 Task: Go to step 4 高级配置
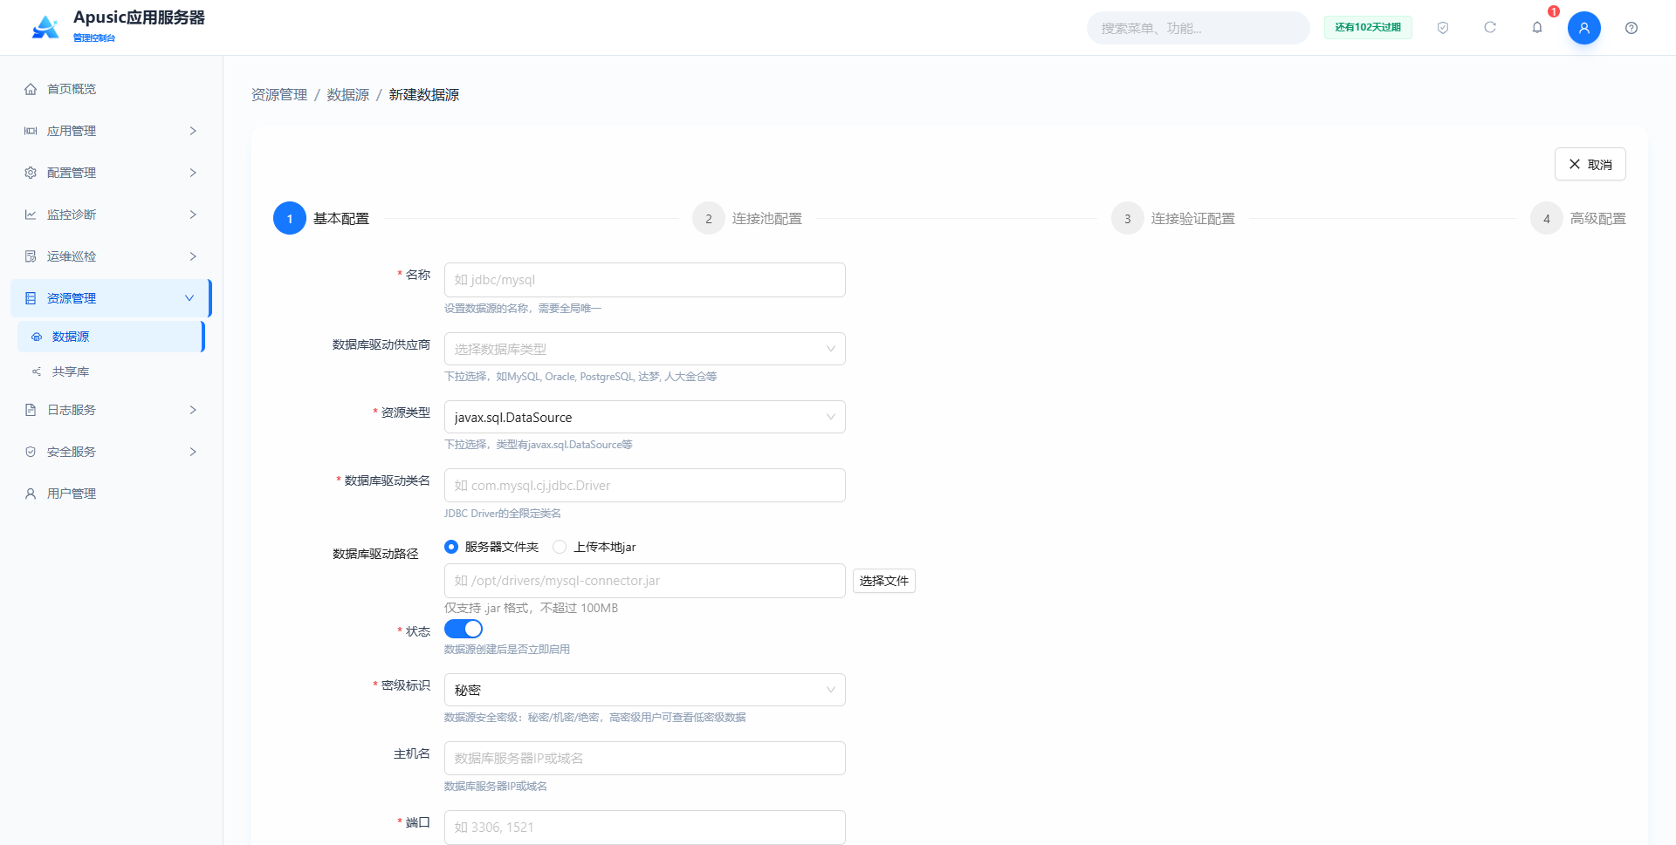(1578, 218)
